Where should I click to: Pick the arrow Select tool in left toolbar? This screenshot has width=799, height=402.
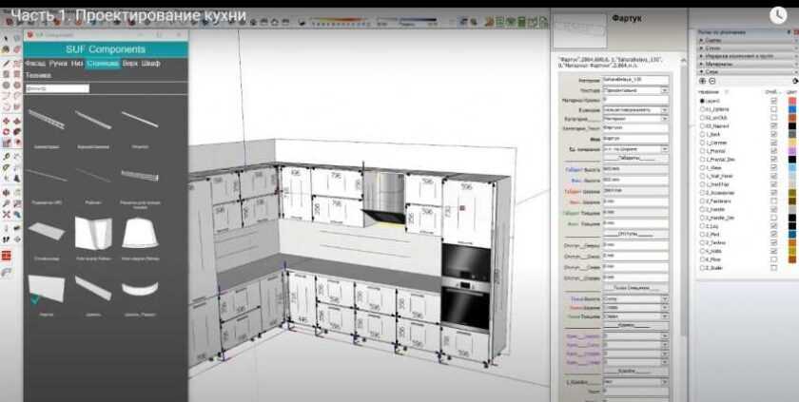(x=7, y=37)
